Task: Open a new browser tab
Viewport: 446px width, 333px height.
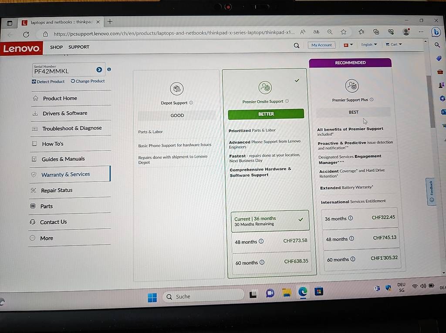Action: [x=110, y=22]
